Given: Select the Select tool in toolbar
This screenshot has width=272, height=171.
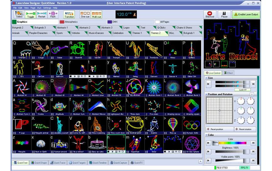Looking at the screenshot, I should 19,14.
